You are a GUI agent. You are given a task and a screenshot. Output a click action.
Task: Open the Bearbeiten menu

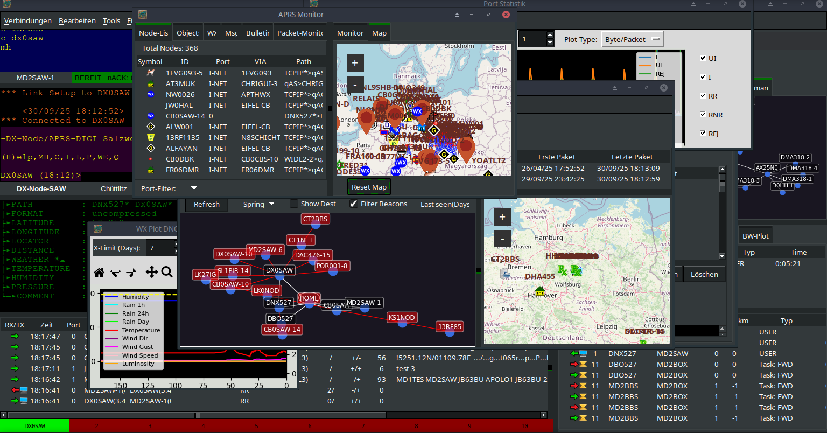(77, 20)
